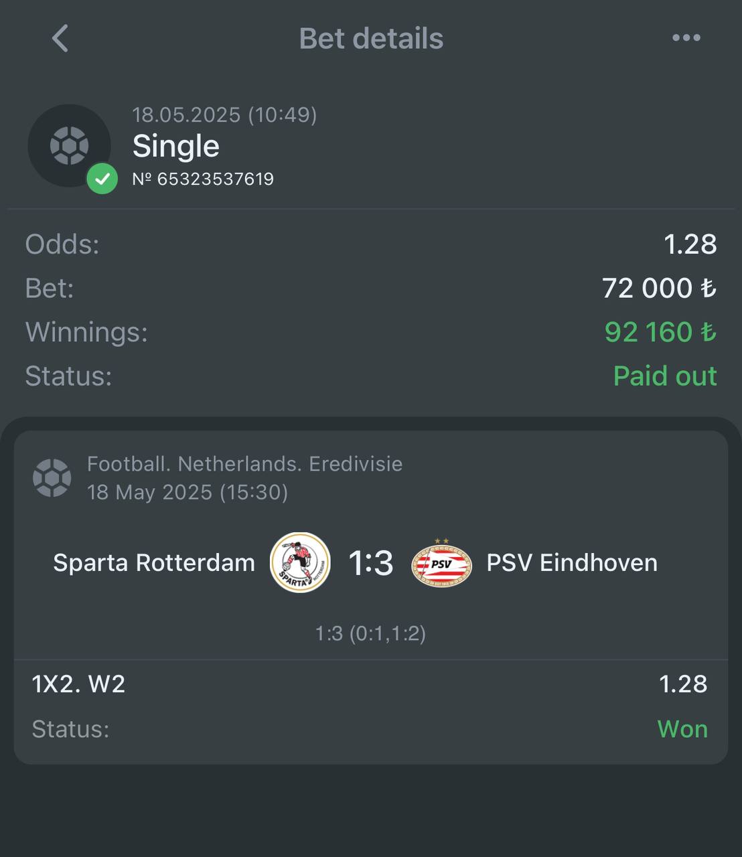Open Football. Netherlands. Eredivisie league link
742x857 pixels.
click(x=245, y=464)
